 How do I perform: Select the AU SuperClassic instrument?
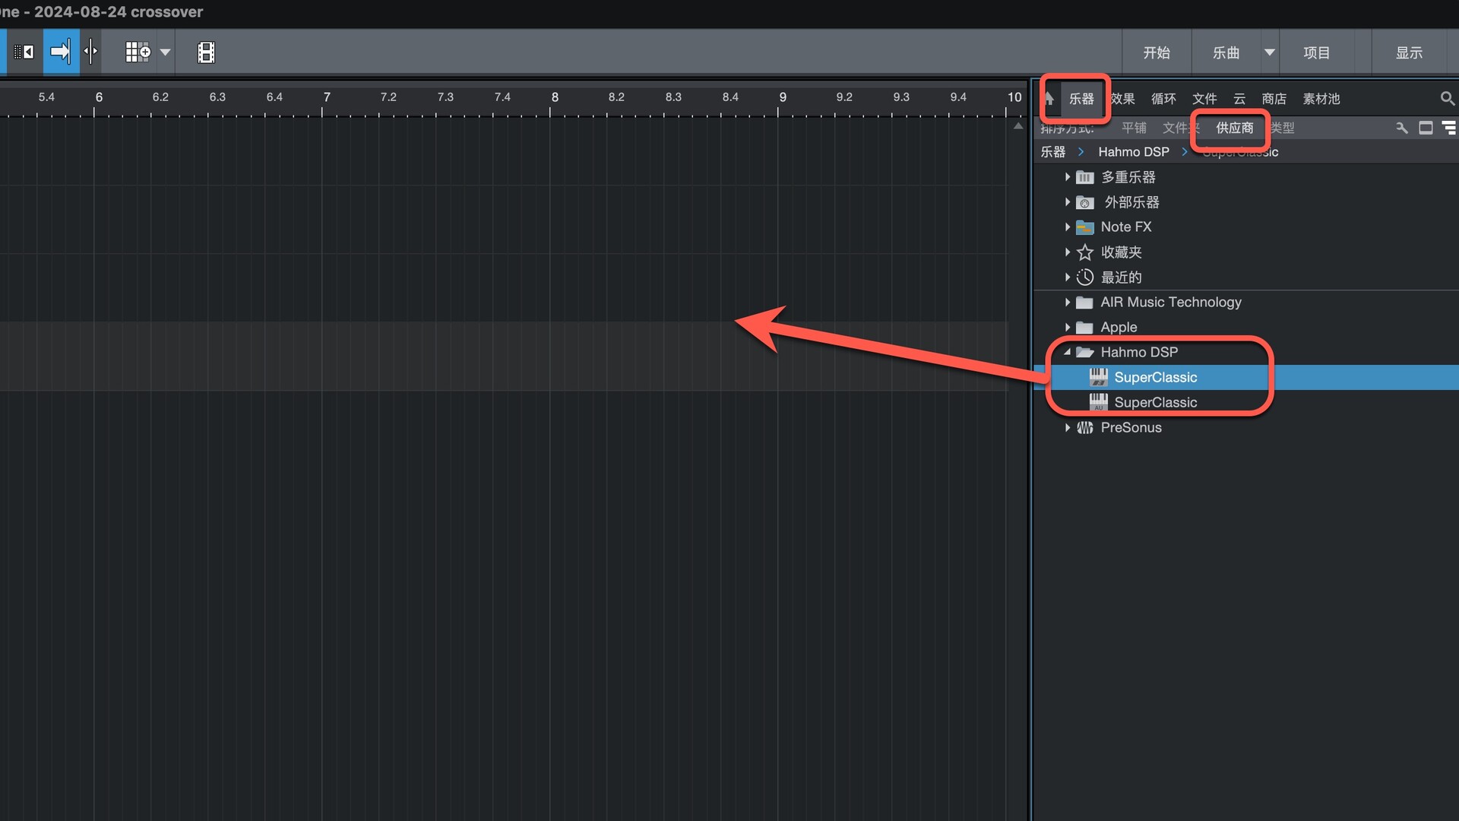point(1155,402)
